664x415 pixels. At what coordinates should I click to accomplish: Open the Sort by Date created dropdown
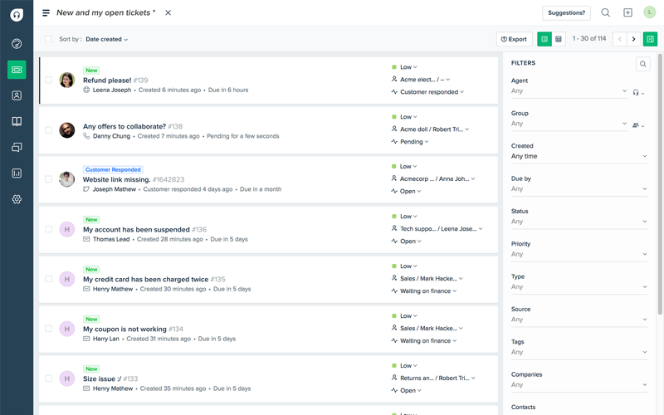click(x=107, y=39)
